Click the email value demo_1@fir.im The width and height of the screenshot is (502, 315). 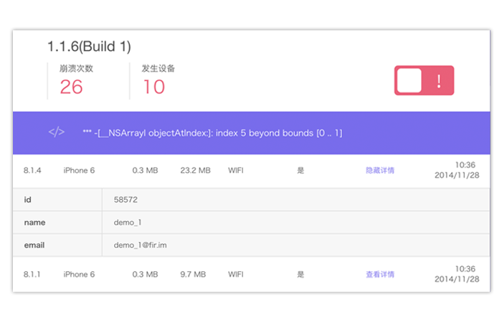pyautogui.click(x=141, y=245)
